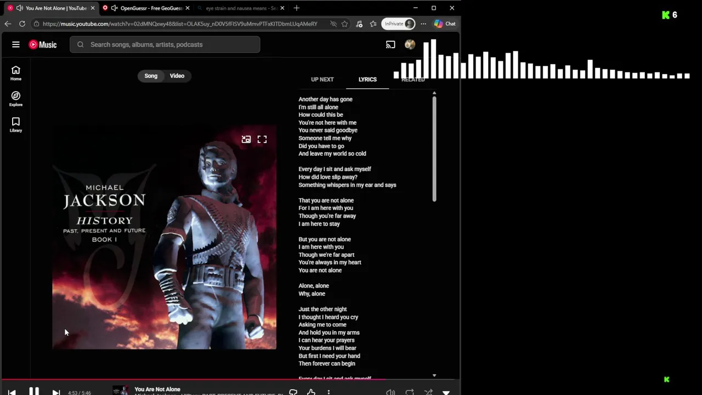The width and height of the screenshot is (702, 395).
Task: Open Copilot Chat
Action: (x=445, y=24)
